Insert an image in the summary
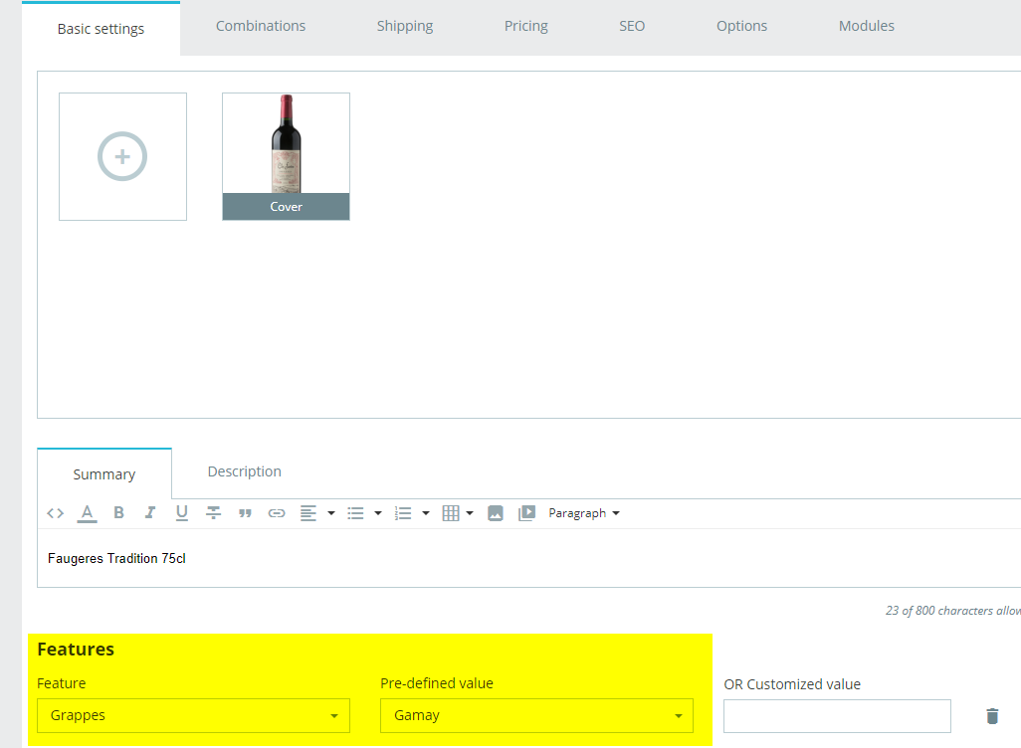The width and height of the screenshot is (1021, 748). tap(496, 513)
